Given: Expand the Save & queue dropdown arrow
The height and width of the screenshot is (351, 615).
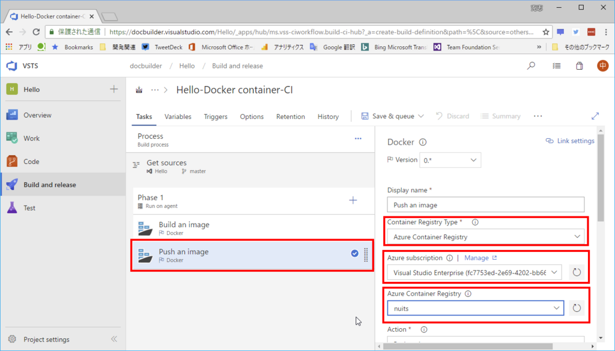Looking at the screenshot, I should [x=421, y=116].
